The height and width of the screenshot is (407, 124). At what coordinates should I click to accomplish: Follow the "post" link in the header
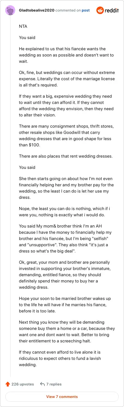(x=86, y=10)
